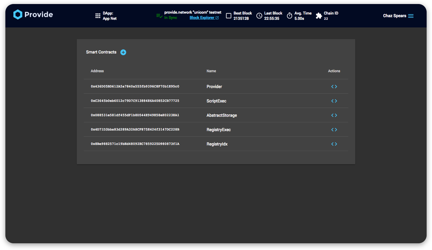Viewport: 432px width, 250px height.
Task: View code for the ScriptExec contract
Action: (334, 101)
